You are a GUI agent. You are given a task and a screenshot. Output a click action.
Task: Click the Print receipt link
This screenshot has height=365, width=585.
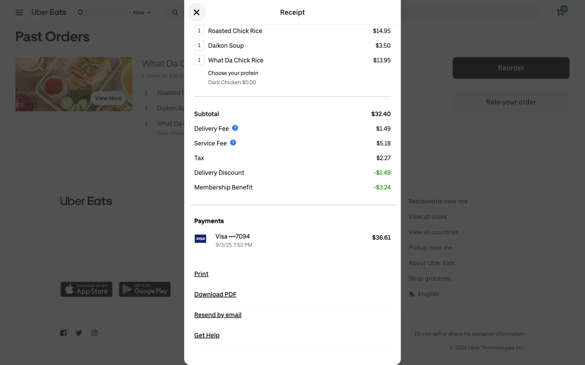point(201,274)
